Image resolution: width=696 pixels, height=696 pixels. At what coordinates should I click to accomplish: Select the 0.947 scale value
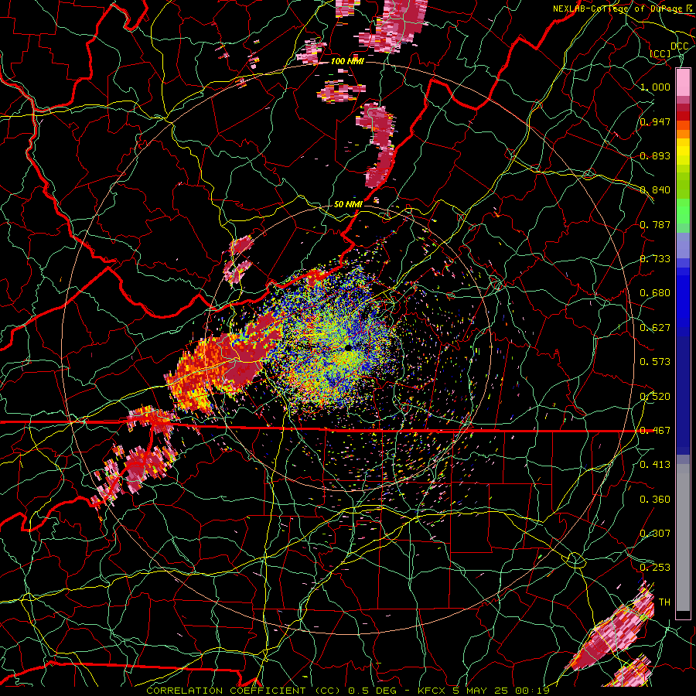[x=655, y=121]
